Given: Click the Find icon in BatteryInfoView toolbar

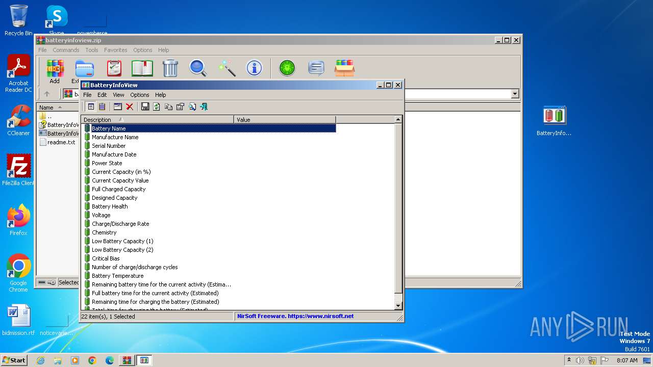Looking at the screenshot, I should (192, 107).
